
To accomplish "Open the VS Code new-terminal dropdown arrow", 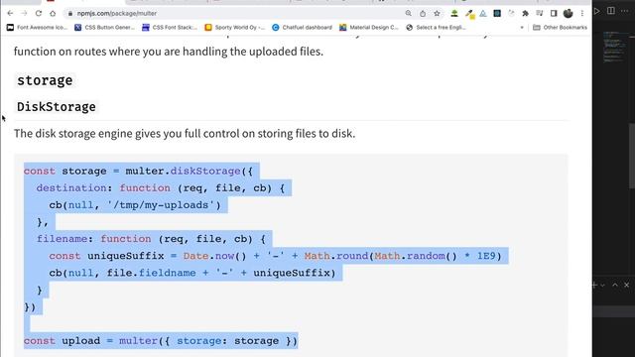I will click(602, 286).
